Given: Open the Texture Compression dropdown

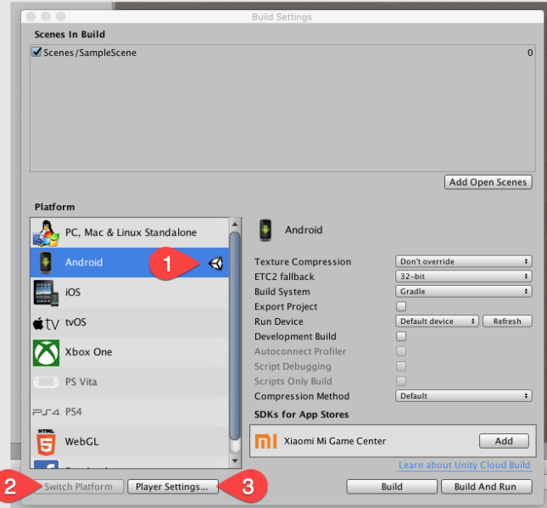Looking at the screenshot, I should click(x=464, y=261).
